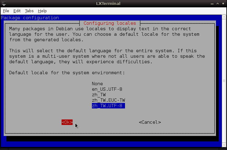Select highlighted zh_TW.UTF-8 locale
This screenshot has height=150, width=227.
coord(108,106)
